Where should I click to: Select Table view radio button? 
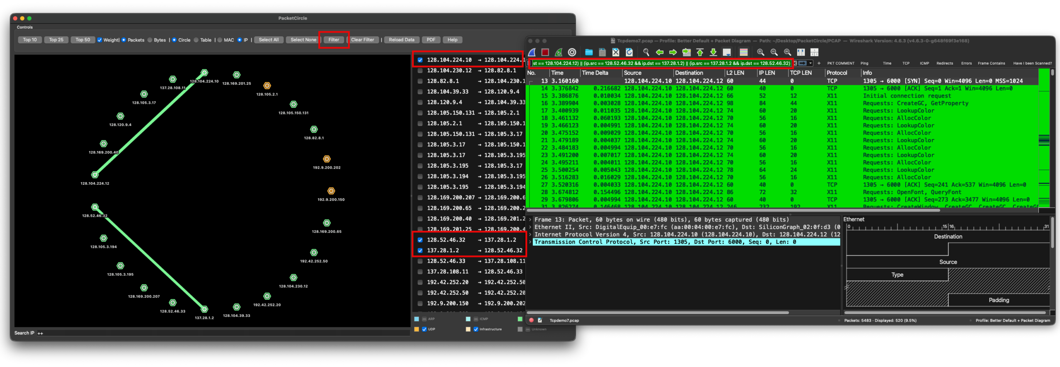pyautogui.click(x=196, y=40)
